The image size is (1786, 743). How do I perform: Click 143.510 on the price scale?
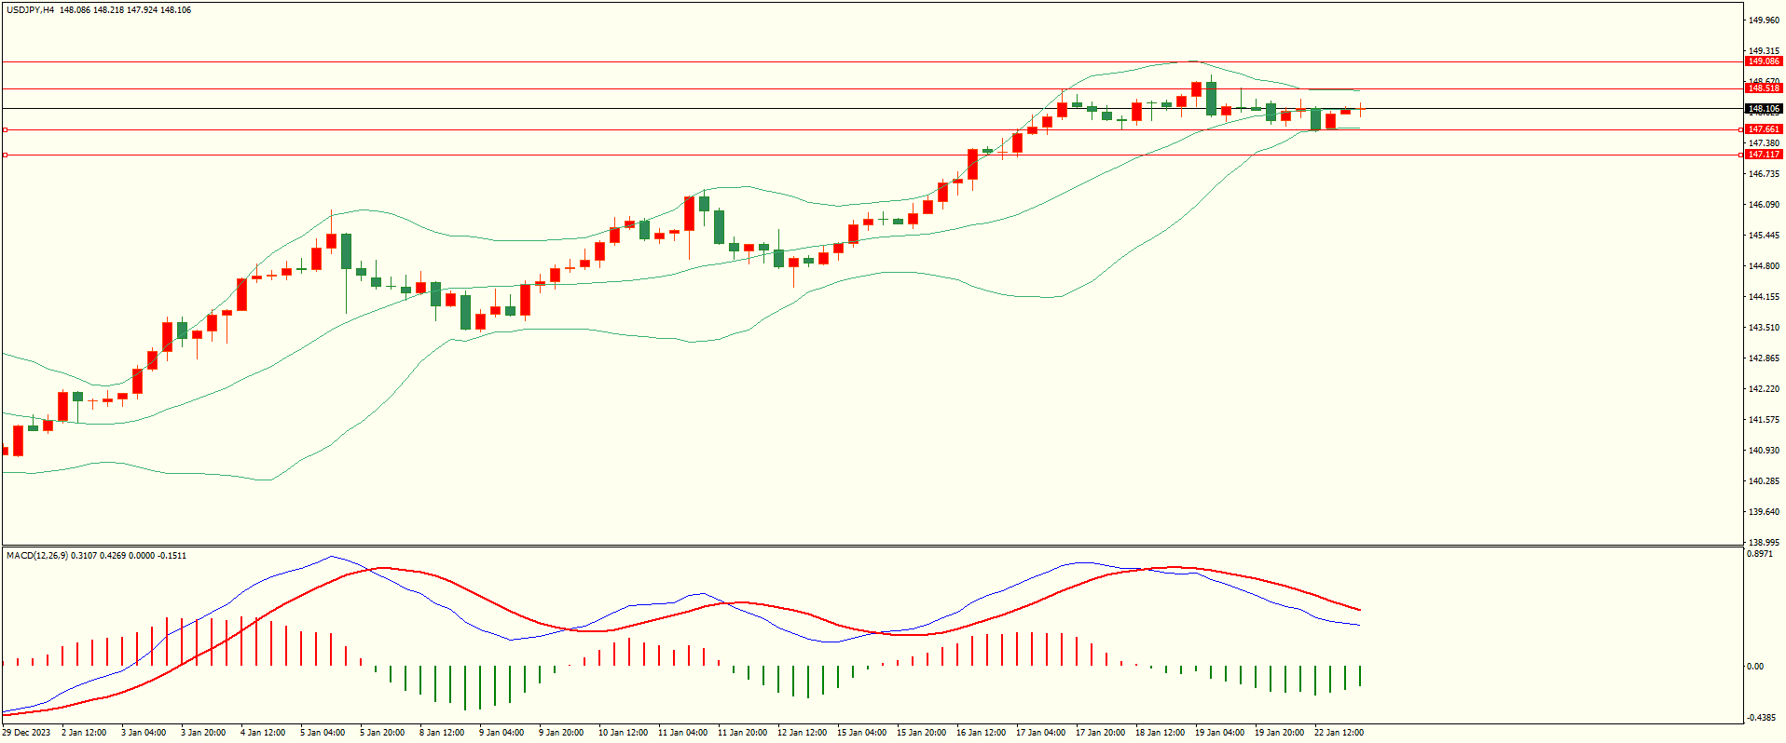[1764, 328]
